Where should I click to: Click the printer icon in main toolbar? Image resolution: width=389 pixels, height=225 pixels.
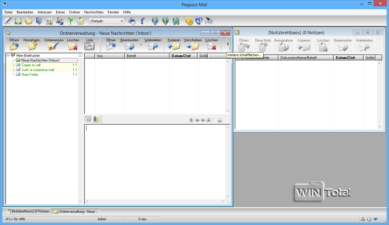[132, 21]
